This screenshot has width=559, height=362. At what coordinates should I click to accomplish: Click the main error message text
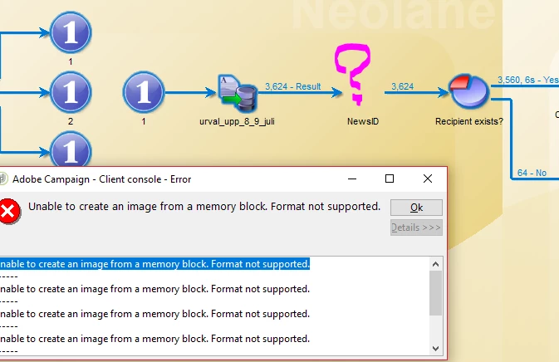click(204, 207)
